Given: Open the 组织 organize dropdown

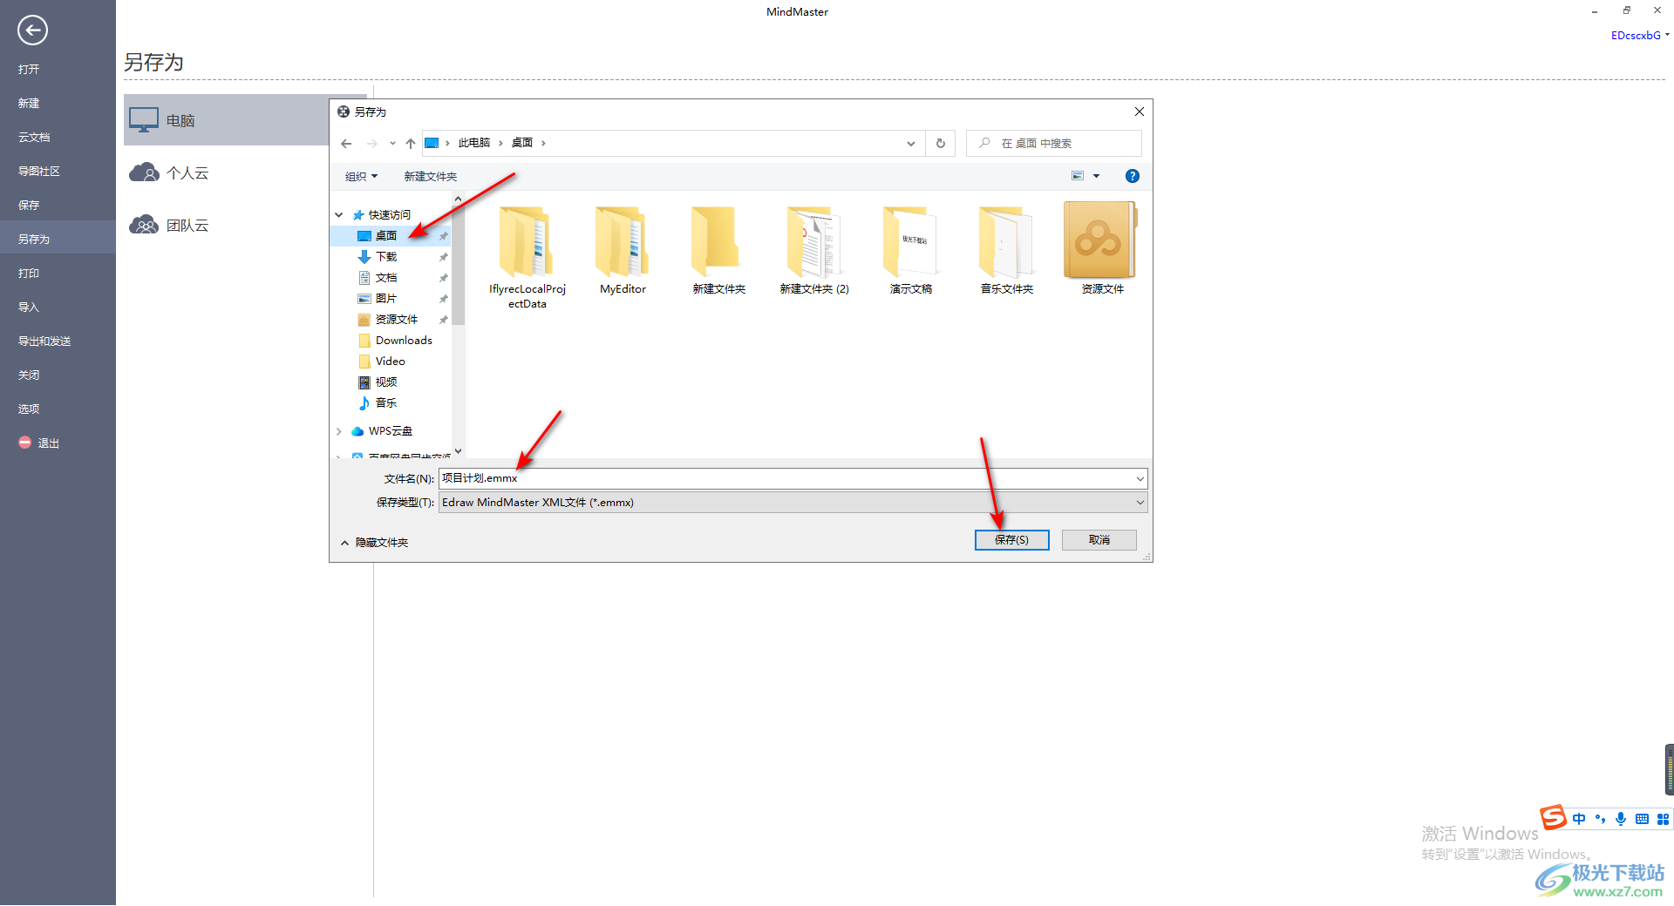Looking at the screenshot, I should [361, 176].
